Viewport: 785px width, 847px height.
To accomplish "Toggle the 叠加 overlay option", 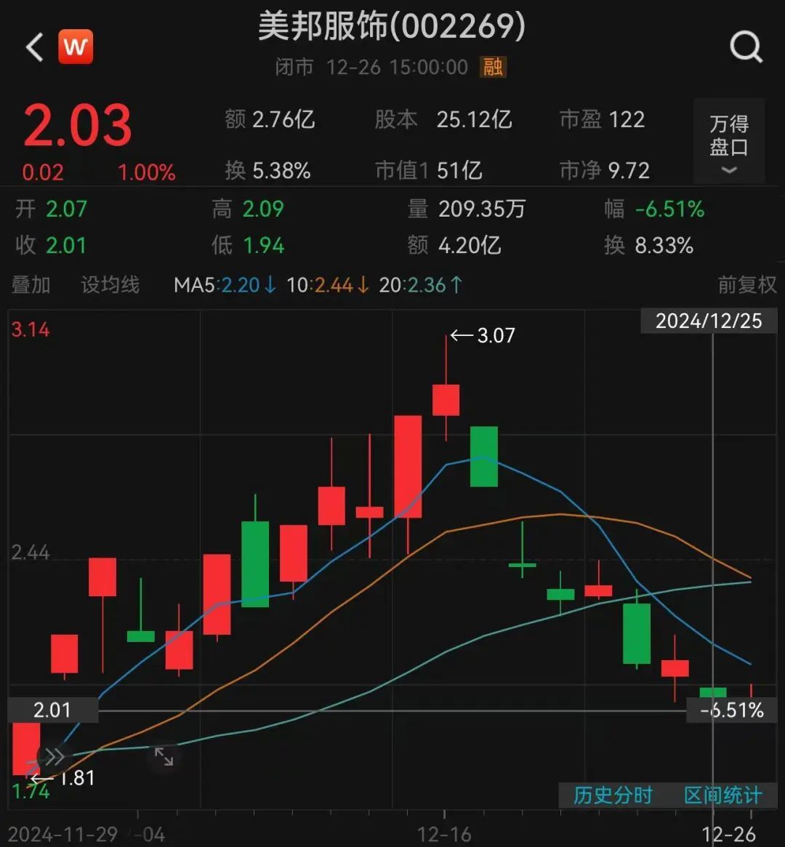I will tap(31, 285).
